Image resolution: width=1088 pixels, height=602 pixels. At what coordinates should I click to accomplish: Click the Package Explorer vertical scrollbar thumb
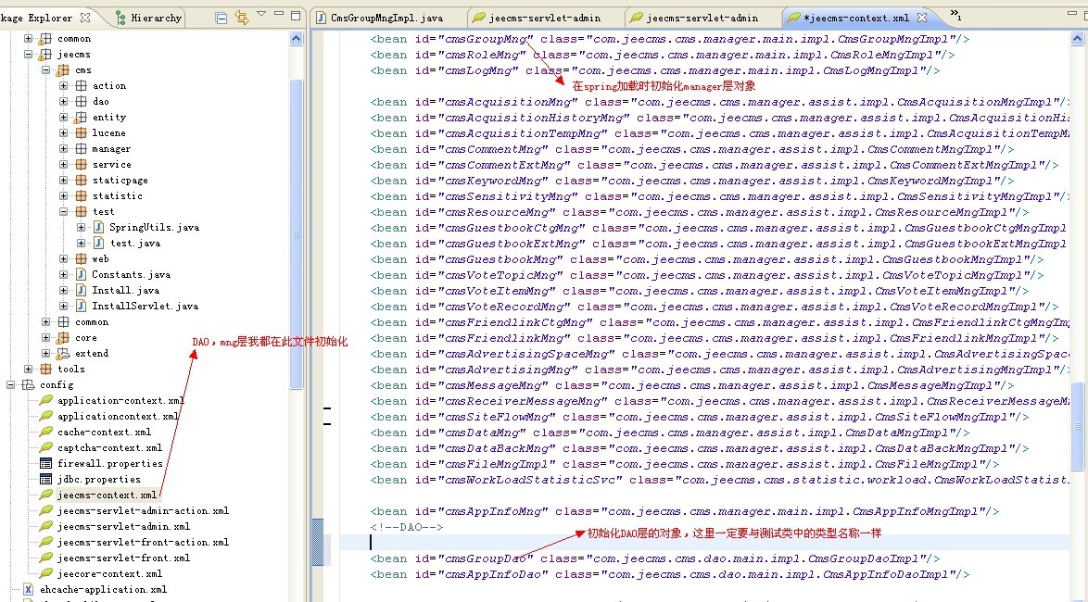pyautogui.click(x=297, y=234)
